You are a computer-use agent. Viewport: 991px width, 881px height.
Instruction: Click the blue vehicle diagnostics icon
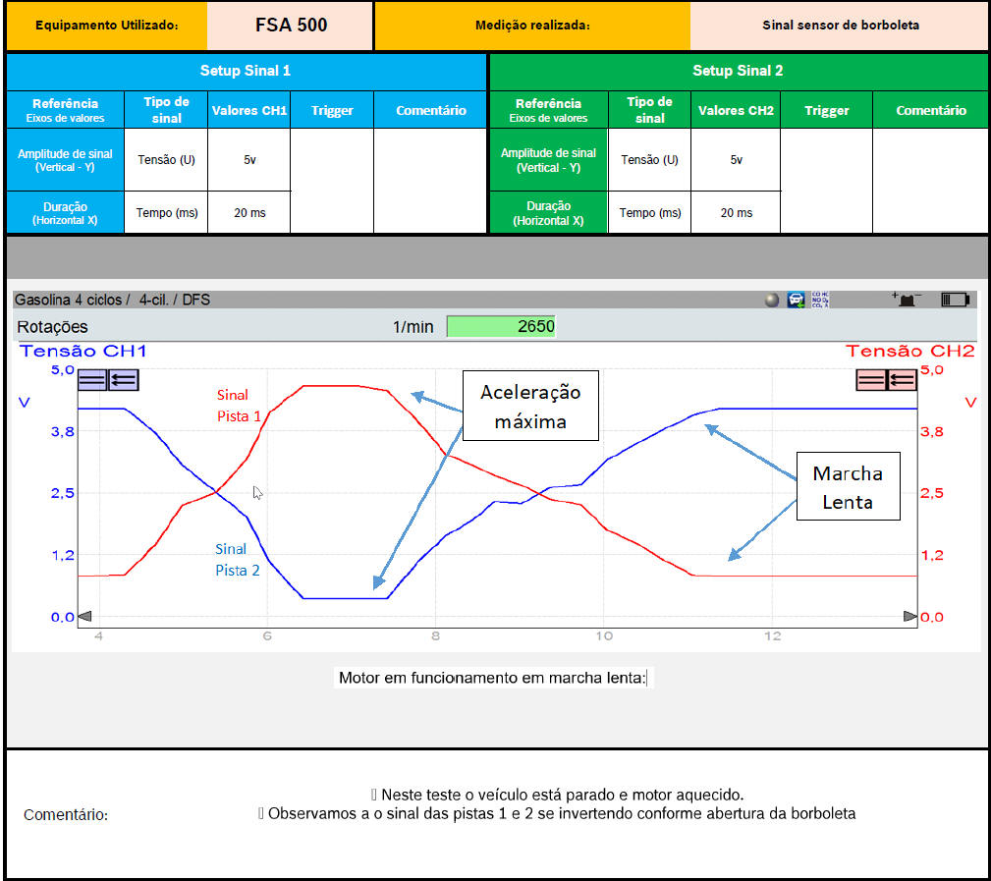point(796,301)
